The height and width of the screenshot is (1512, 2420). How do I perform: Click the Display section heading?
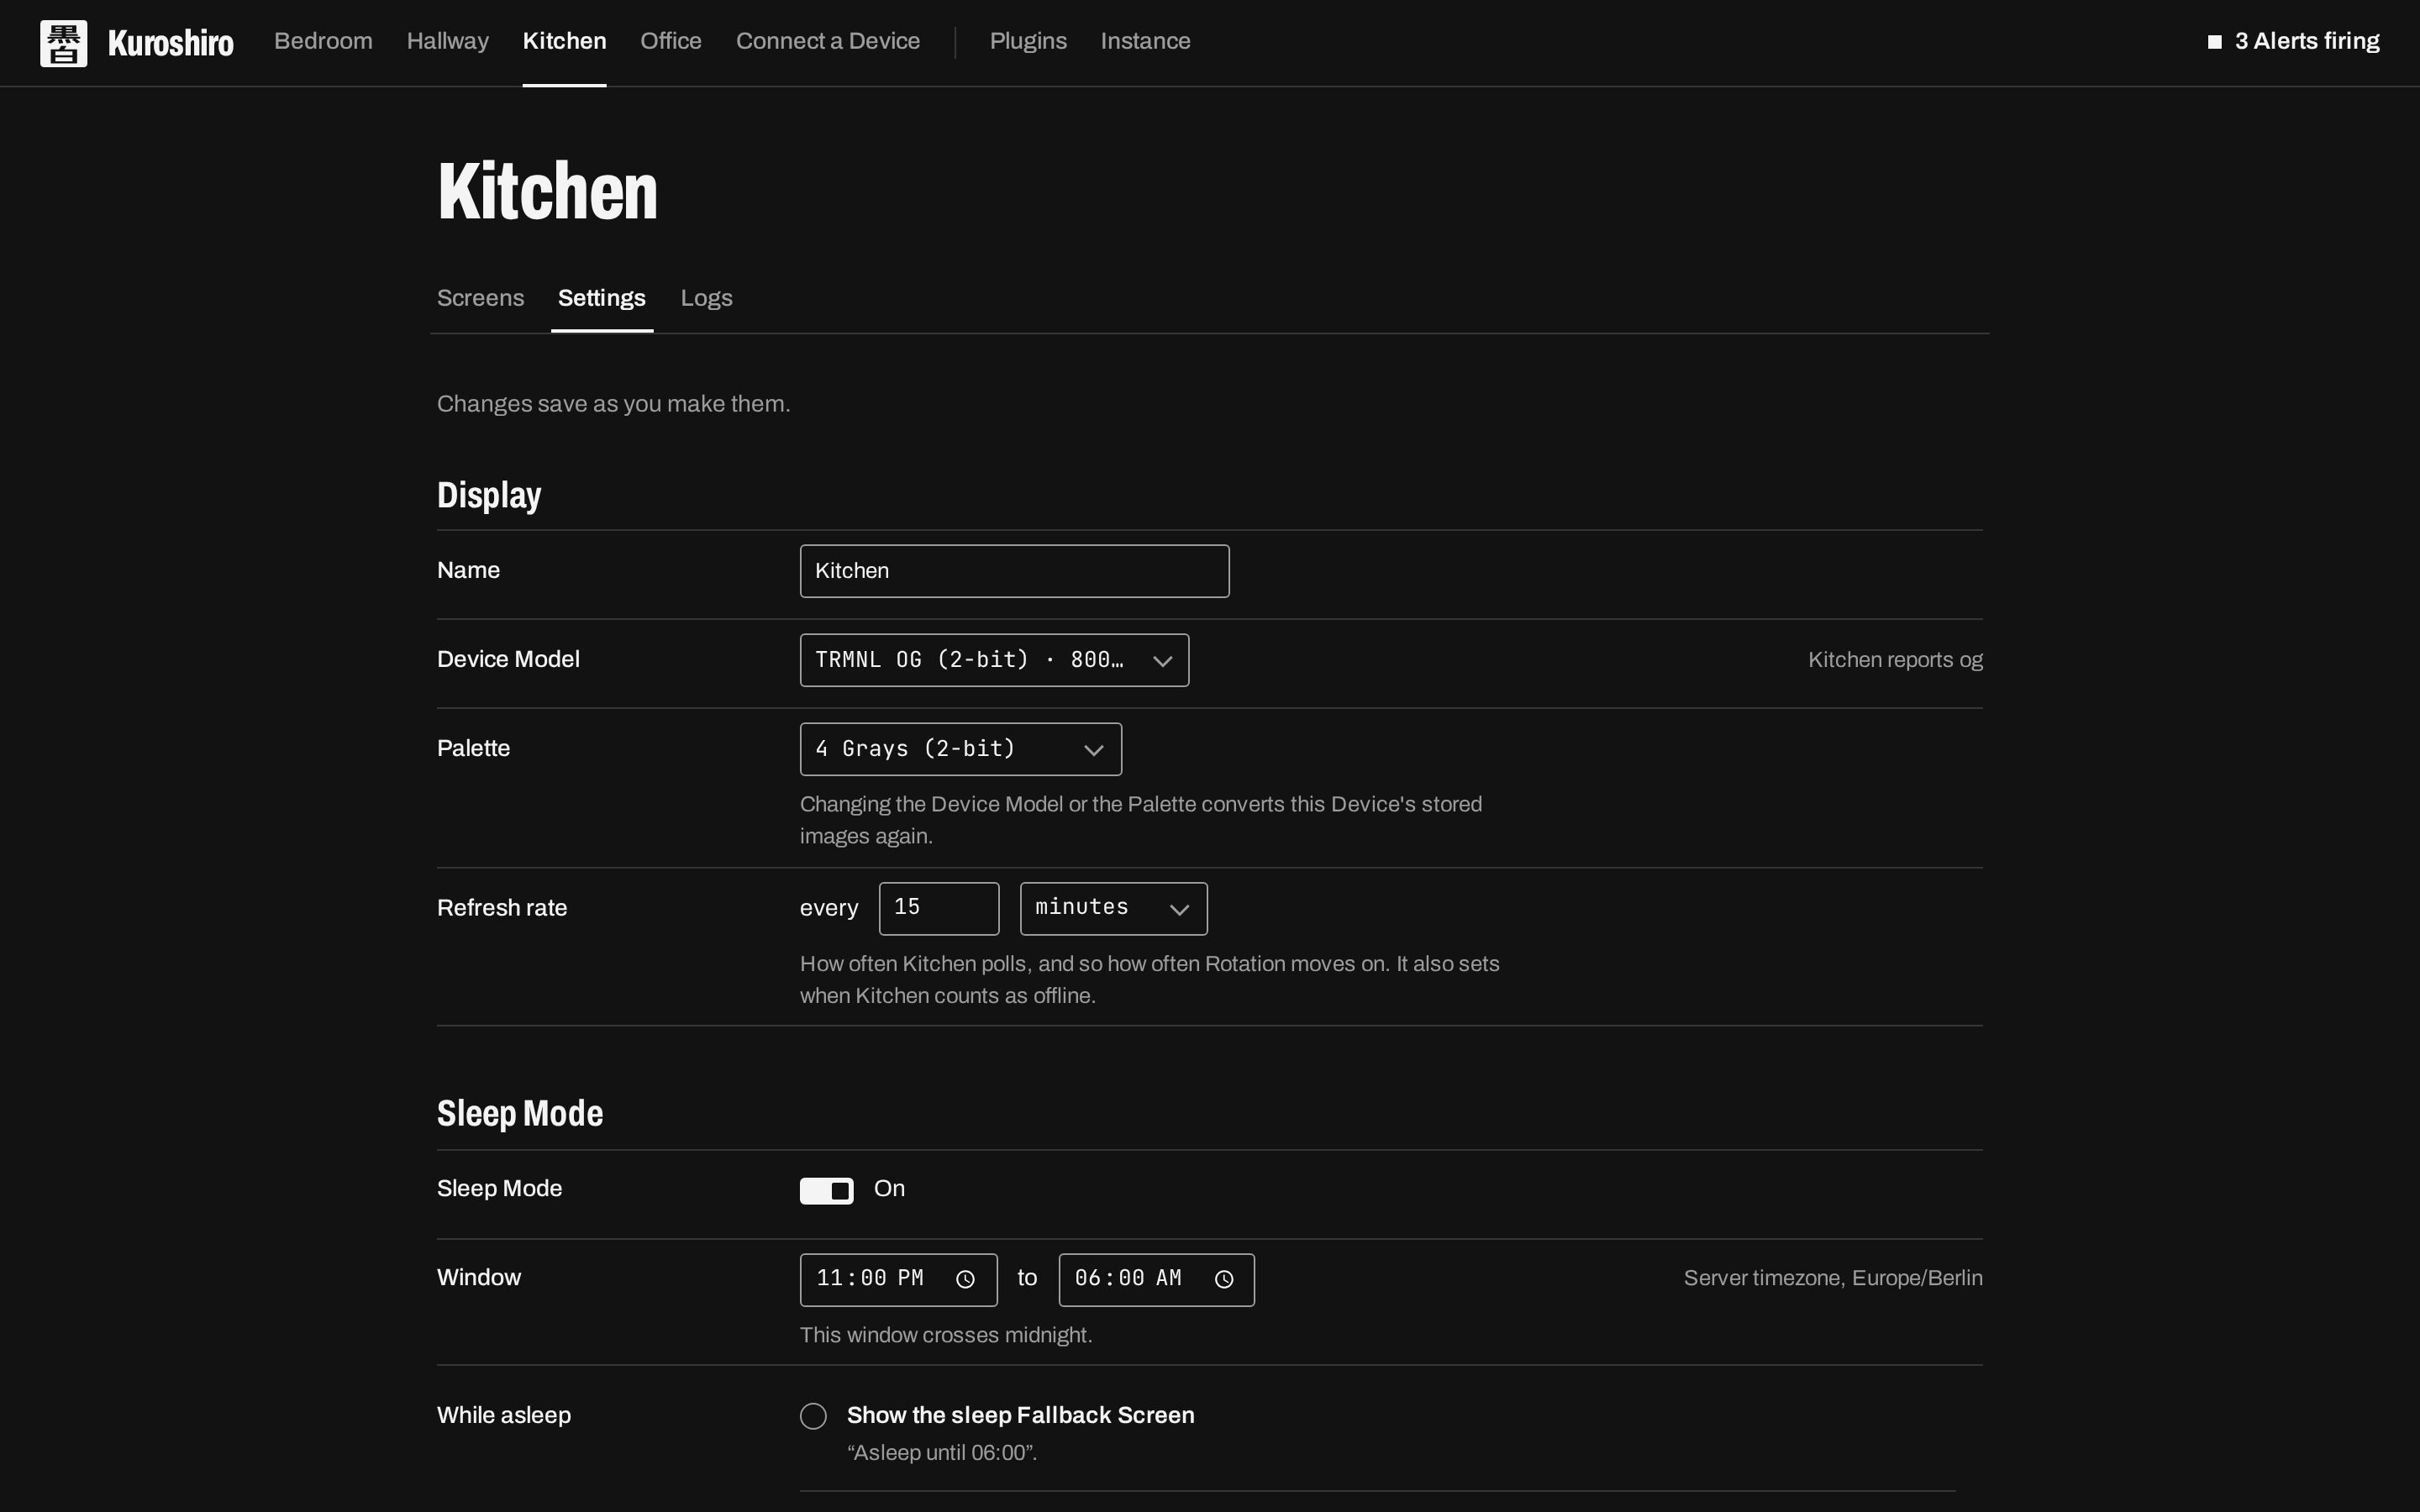pos(489,495)
